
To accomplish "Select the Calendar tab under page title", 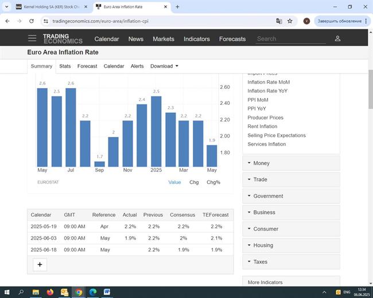I will point(114,66).
